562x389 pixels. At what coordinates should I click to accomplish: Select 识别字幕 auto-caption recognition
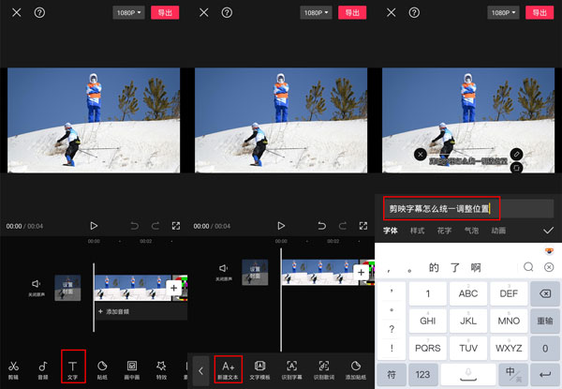pyautogui.click(x=292, y=369)
